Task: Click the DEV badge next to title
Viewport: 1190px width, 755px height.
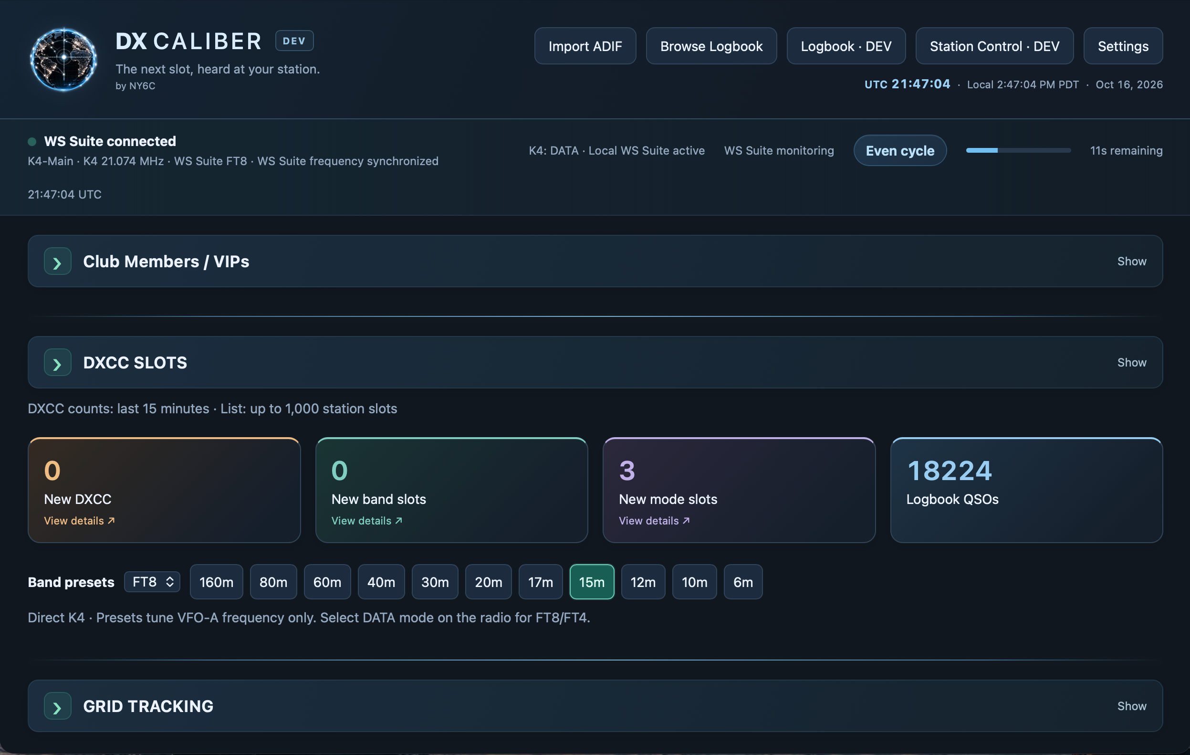Action: 294,41
